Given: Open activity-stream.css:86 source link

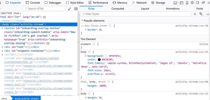Looking at the screenshot, I should [192, 82].
